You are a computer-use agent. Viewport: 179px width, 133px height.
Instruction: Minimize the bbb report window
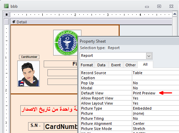click(x=147, y=7)
